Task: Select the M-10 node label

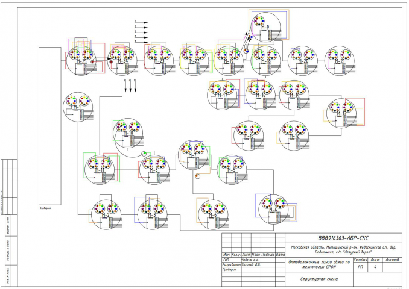Action: 128,133
